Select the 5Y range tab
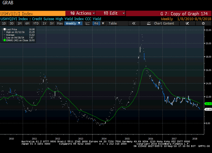This screenshot has width=212, height=153. click(52, 23)
